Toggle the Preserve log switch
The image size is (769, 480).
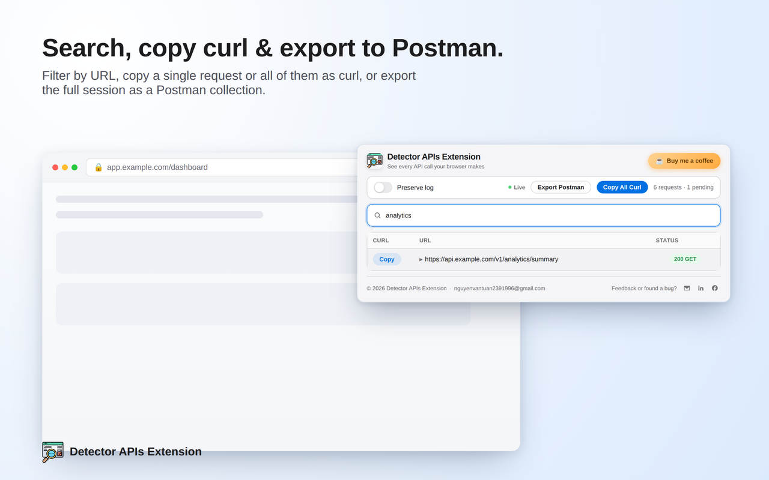click(x=383, y=187)
